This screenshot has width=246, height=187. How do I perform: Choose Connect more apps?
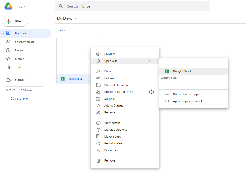194,94
